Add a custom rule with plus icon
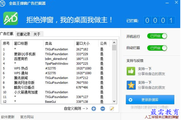The image size is (181, 120). (94, 109)
